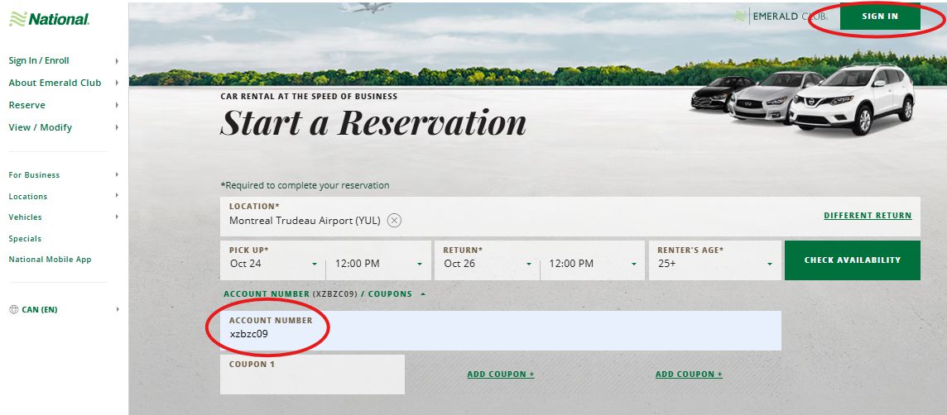Clear the Montreal Trudeau Airport location
947x415 pixels.
[394, 221]
